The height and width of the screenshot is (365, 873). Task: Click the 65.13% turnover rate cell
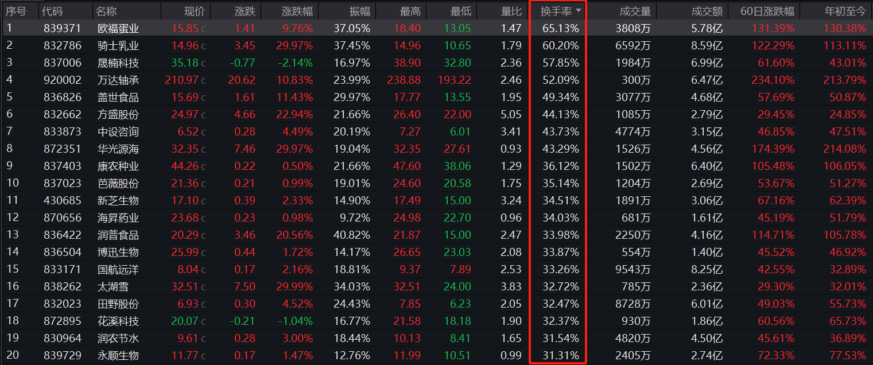(x=560, y=28)
